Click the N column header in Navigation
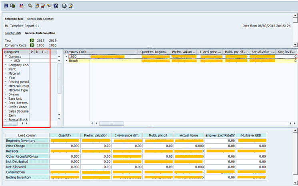 point(37,52)
